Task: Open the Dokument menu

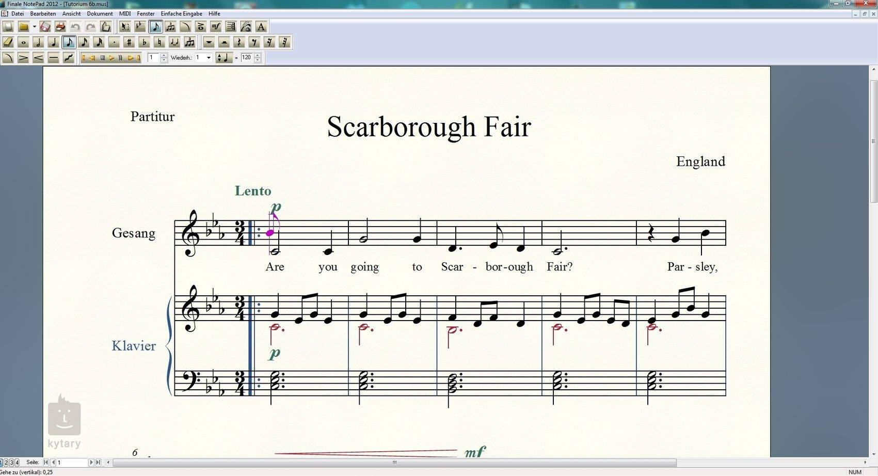Action: coord(100,14)
